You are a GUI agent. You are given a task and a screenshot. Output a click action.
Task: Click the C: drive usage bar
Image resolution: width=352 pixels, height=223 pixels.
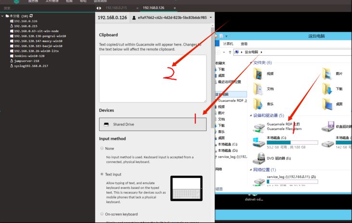tap(292, 142)
